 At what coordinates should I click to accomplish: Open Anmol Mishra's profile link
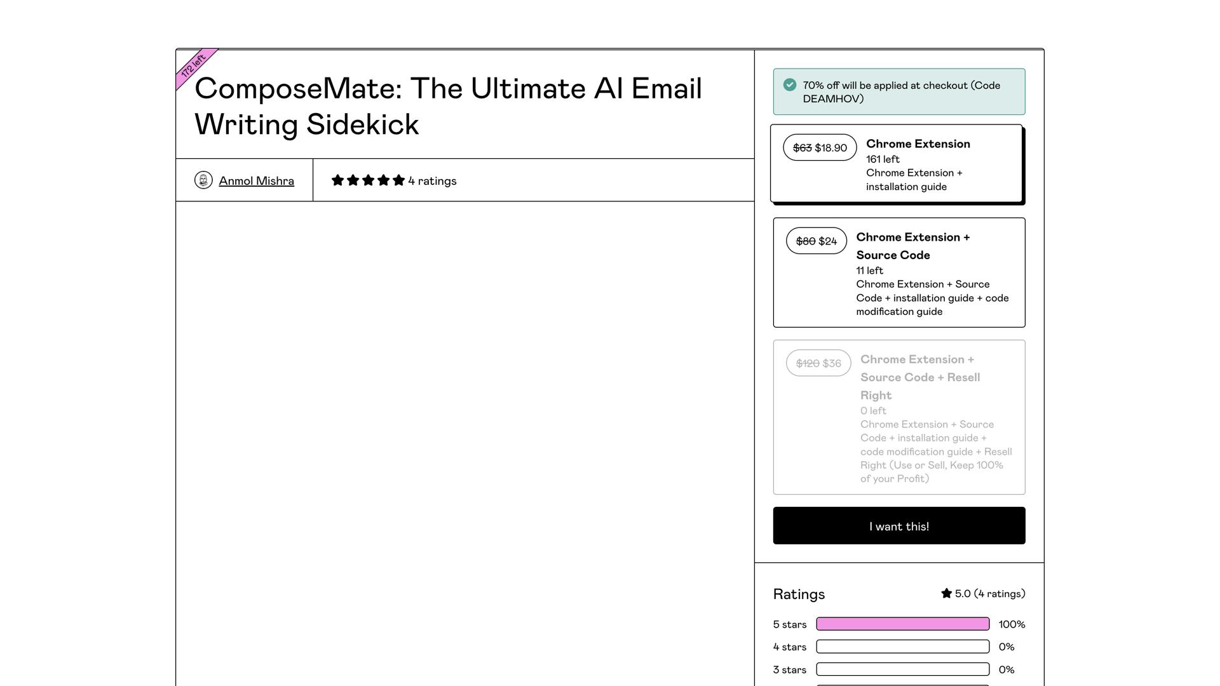[x=256, y=181]
